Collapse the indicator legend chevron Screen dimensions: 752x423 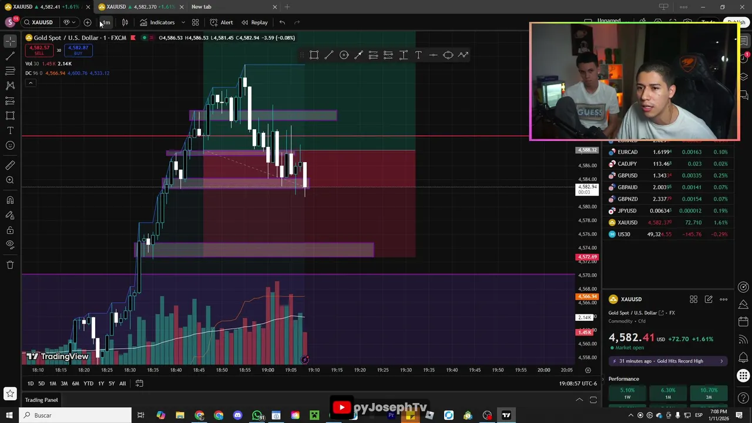pos(31,83)
